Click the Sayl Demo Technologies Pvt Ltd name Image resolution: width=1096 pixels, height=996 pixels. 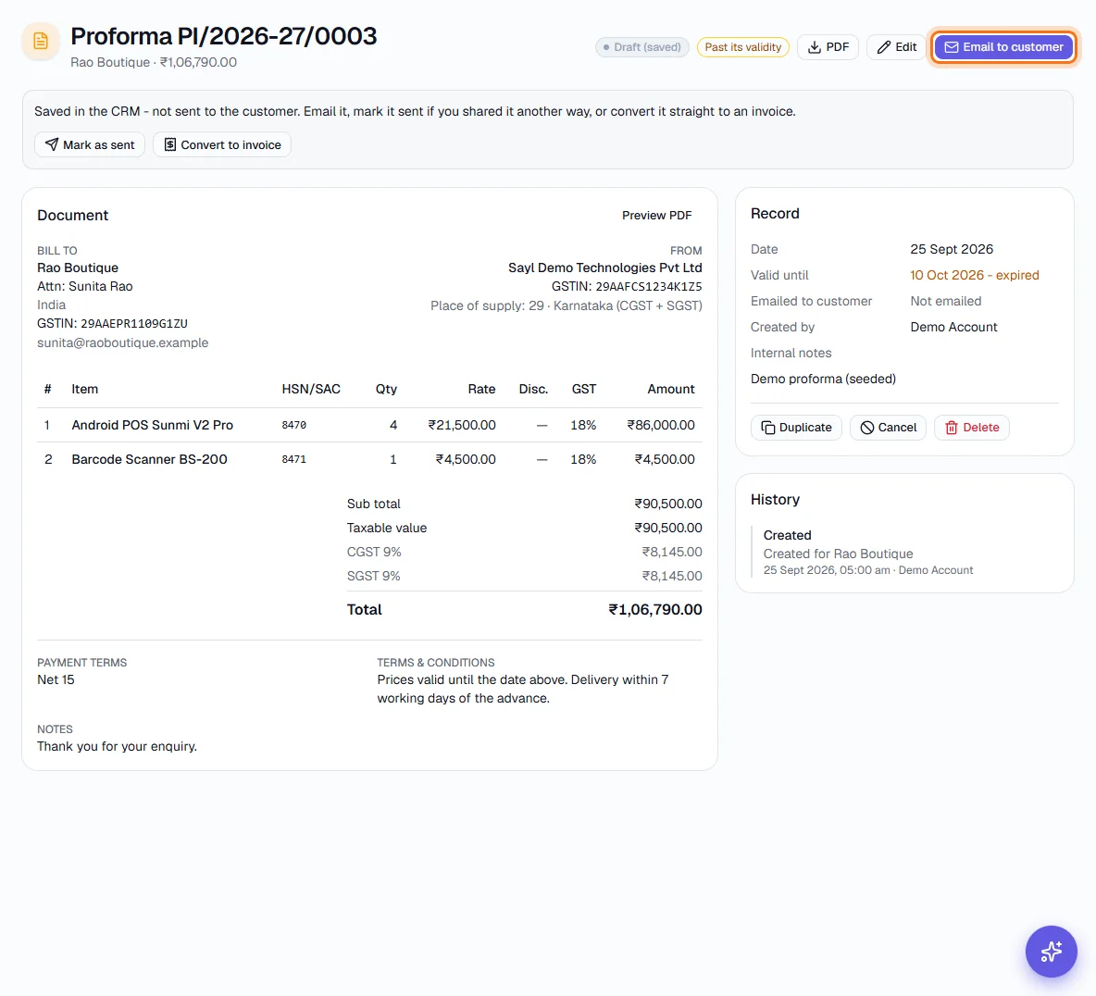point(604,268)
